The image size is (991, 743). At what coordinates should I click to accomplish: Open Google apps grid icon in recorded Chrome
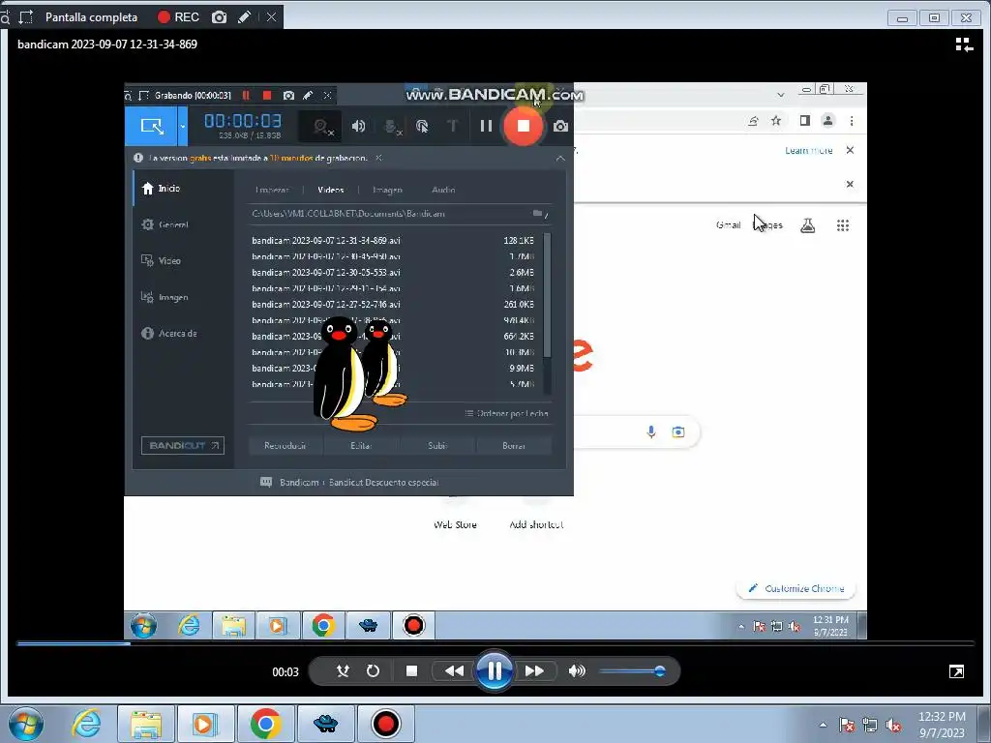[843, 225]
